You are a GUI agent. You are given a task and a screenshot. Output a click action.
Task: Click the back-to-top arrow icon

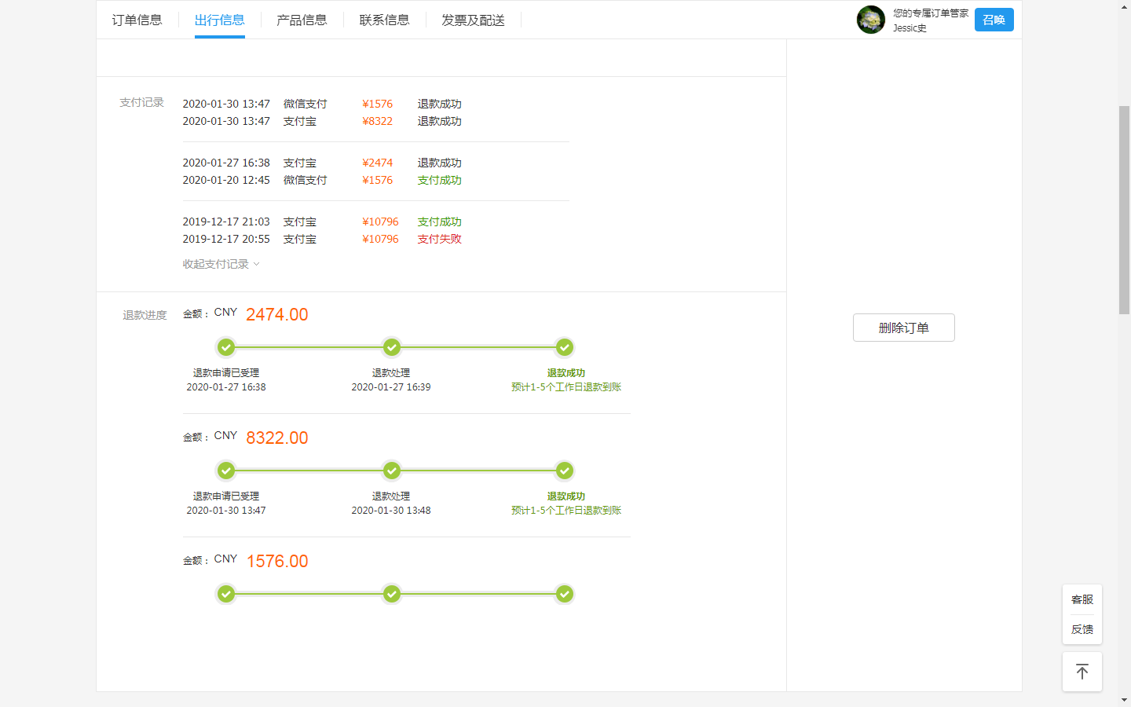pyautogui.click(x=1082, y=672)
